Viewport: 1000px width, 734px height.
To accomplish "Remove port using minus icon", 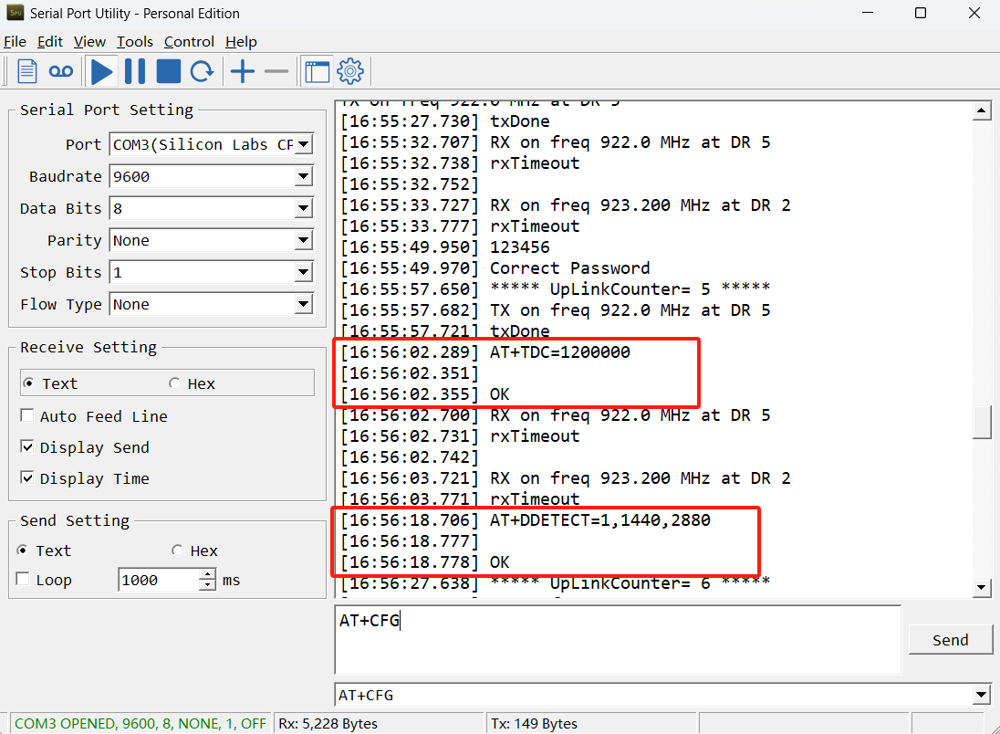I will click(x=276, y=71).
